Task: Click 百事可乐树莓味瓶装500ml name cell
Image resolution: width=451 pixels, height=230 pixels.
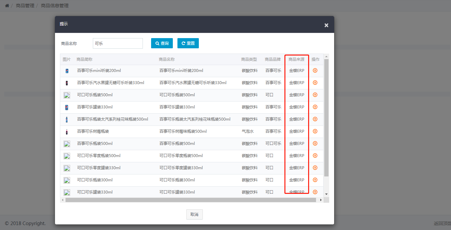Action: (183, 131)
